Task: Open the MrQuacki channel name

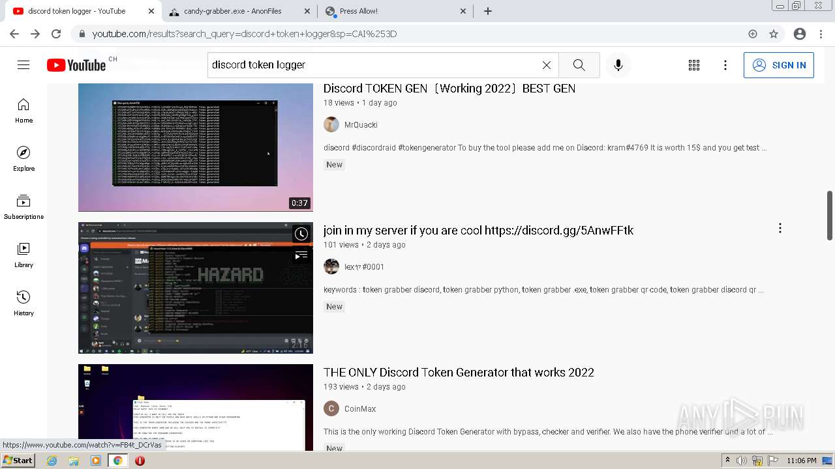Action: click(x=361, y=125)
